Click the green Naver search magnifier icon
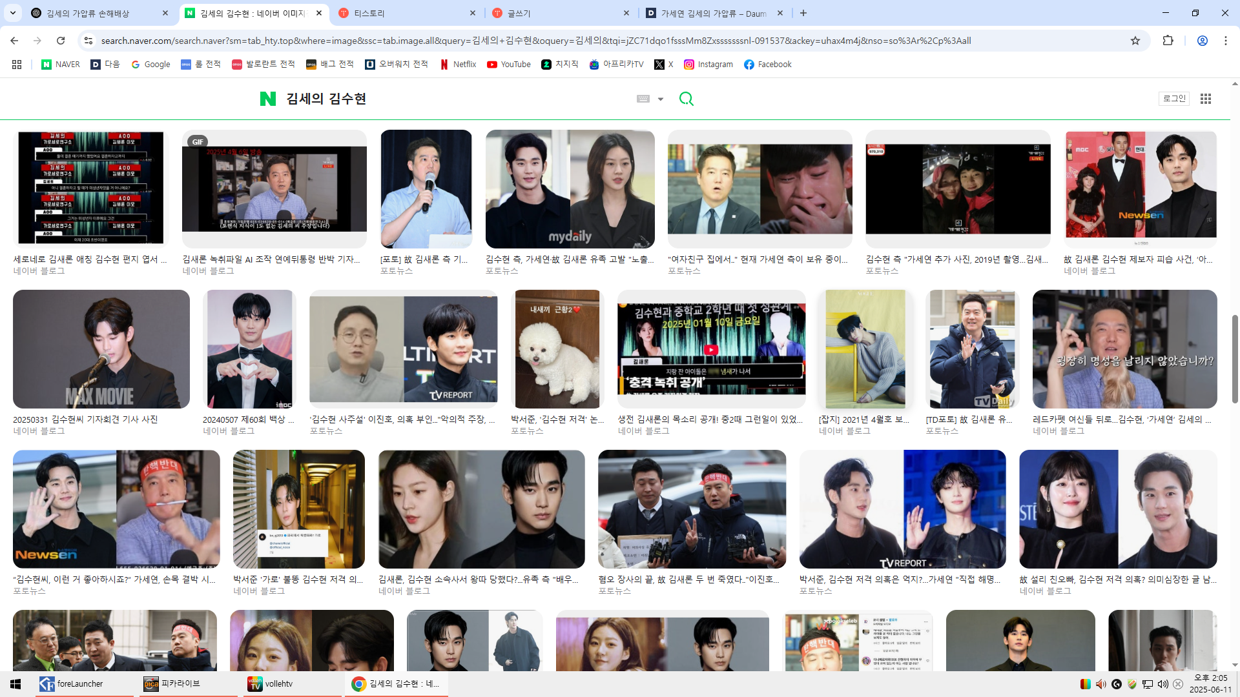1240x697 pixels. [686, 99]
